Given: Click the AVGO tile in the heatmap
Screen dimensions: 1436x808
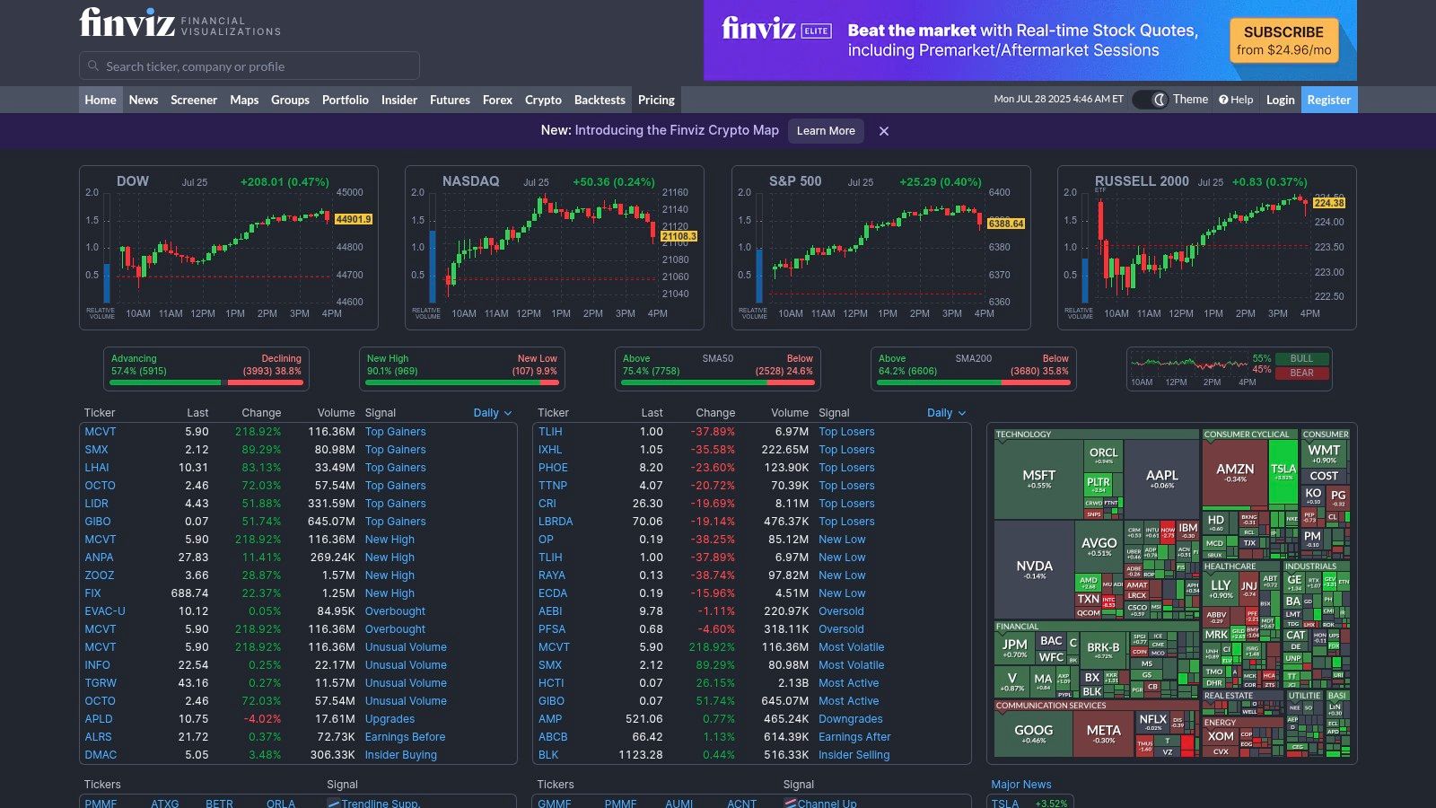Looking at the screenshot, I should coord(1099,546).
